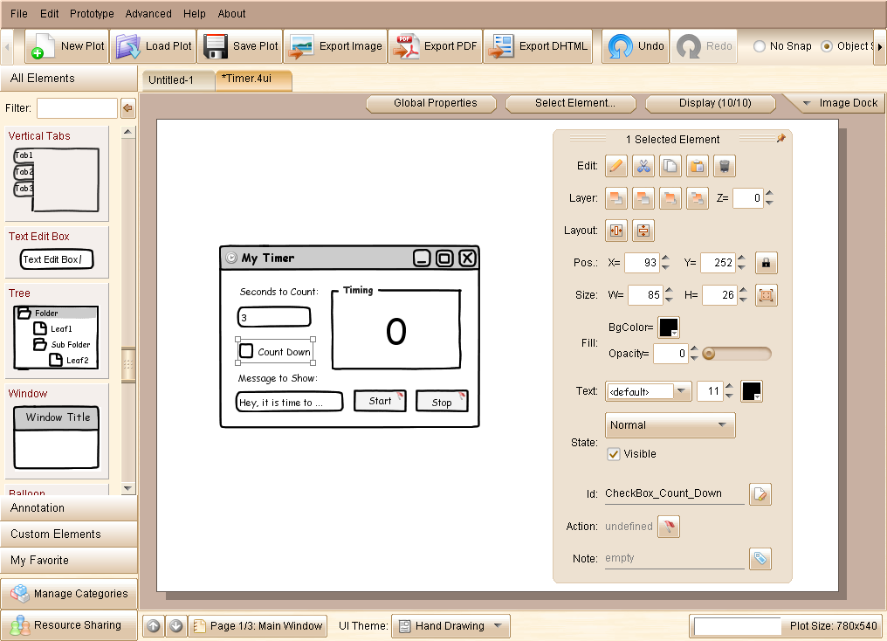Open the Prototype menu
The image size is (887, 641).
(92, 14)
